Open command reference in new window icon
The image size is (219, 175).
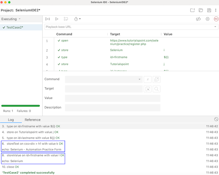click(157, 79)
